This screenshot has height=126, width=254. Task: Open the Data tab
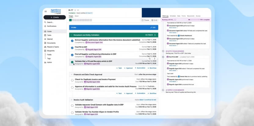(x=179, y=16)
